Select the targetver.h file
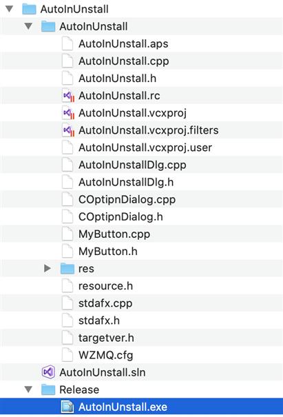Image resolution: width=283 pixels, height=417 pixels. [141, 338]
